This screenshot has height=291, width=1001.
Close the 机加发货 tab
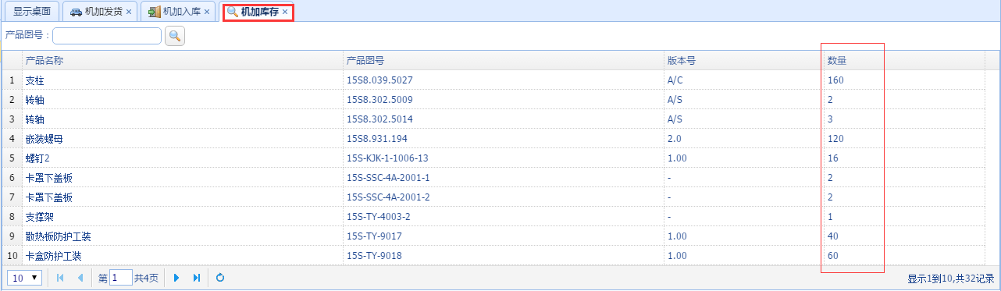click(x=129, y=12)
